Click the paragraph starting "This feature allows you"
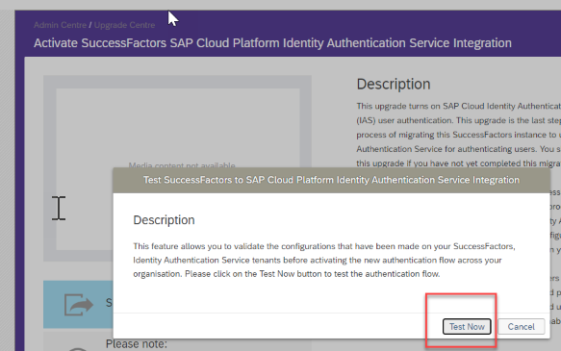This screenshot has width=561, height=351. 324,260
